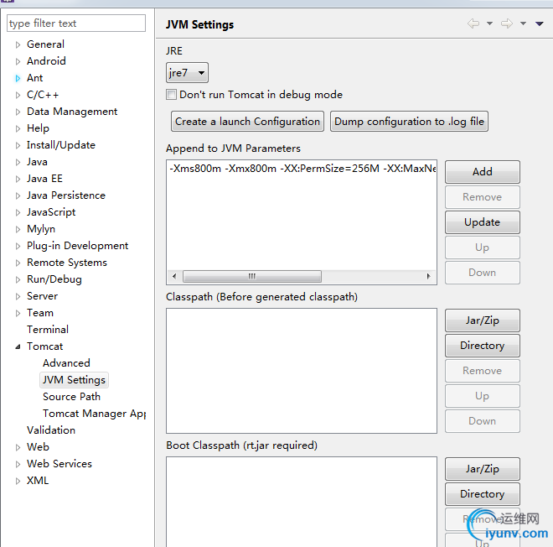Click Remove beside JVM Parameters list
Image resolution: width=553 pixels, height=547 pixels.
click(x=482, y=197)
